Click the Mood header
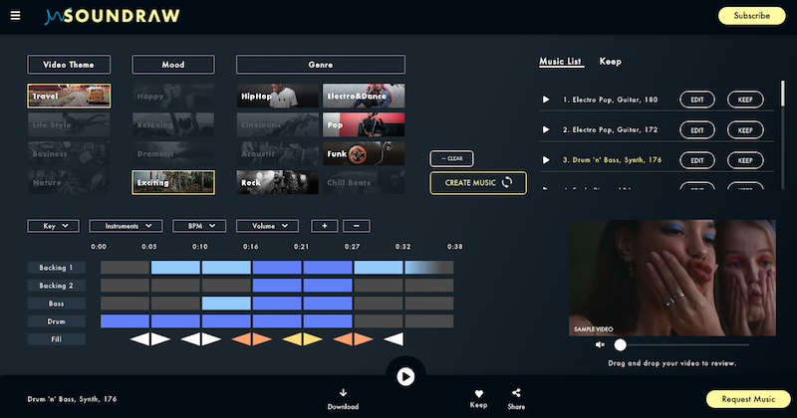Viewport: 797px width, 418px height. (x=173, y=65)
